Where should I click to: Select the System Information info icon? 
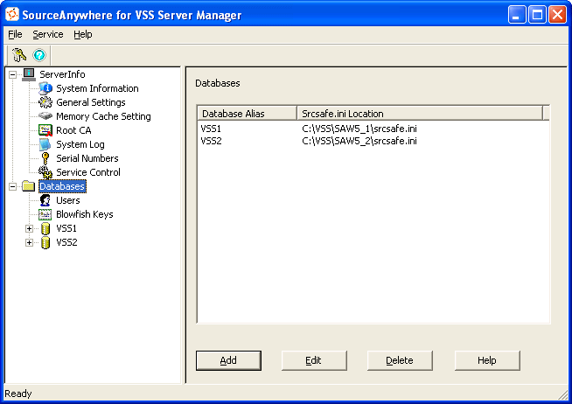point(45,88)
